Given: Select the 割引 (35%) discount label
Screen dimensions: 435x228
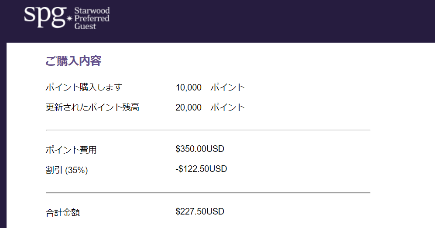Looking at the screenshot, I should coord(66,170).
